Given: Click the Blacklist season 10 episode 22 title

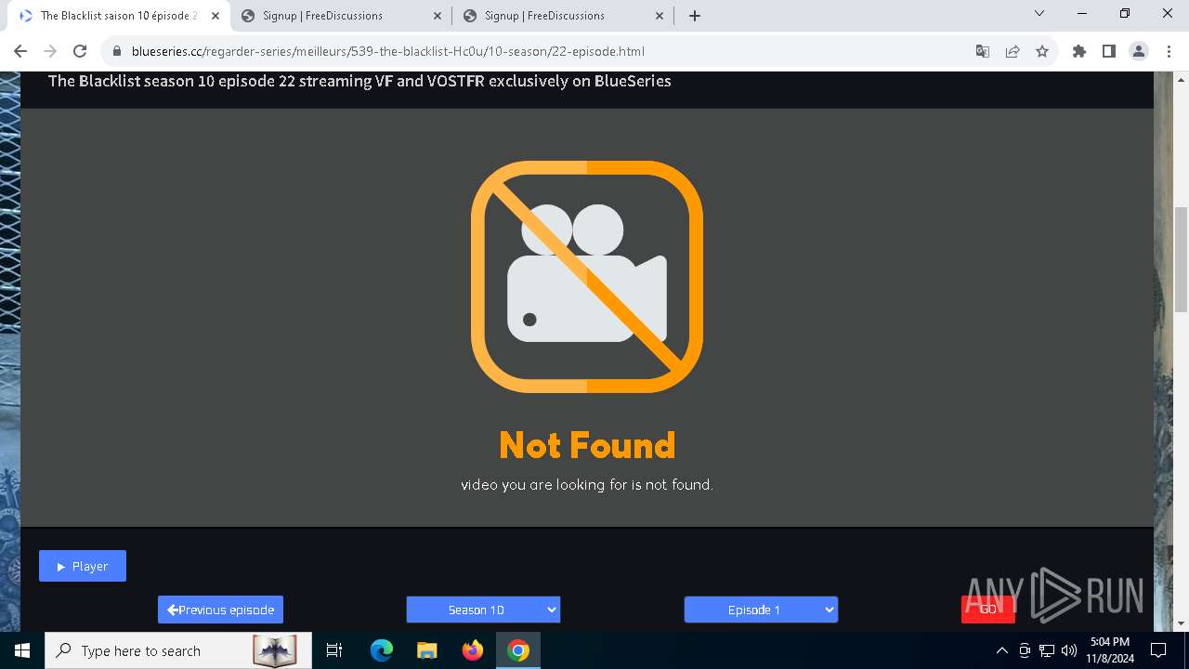Looking at the screenshot, I should (x=359, y=81).
